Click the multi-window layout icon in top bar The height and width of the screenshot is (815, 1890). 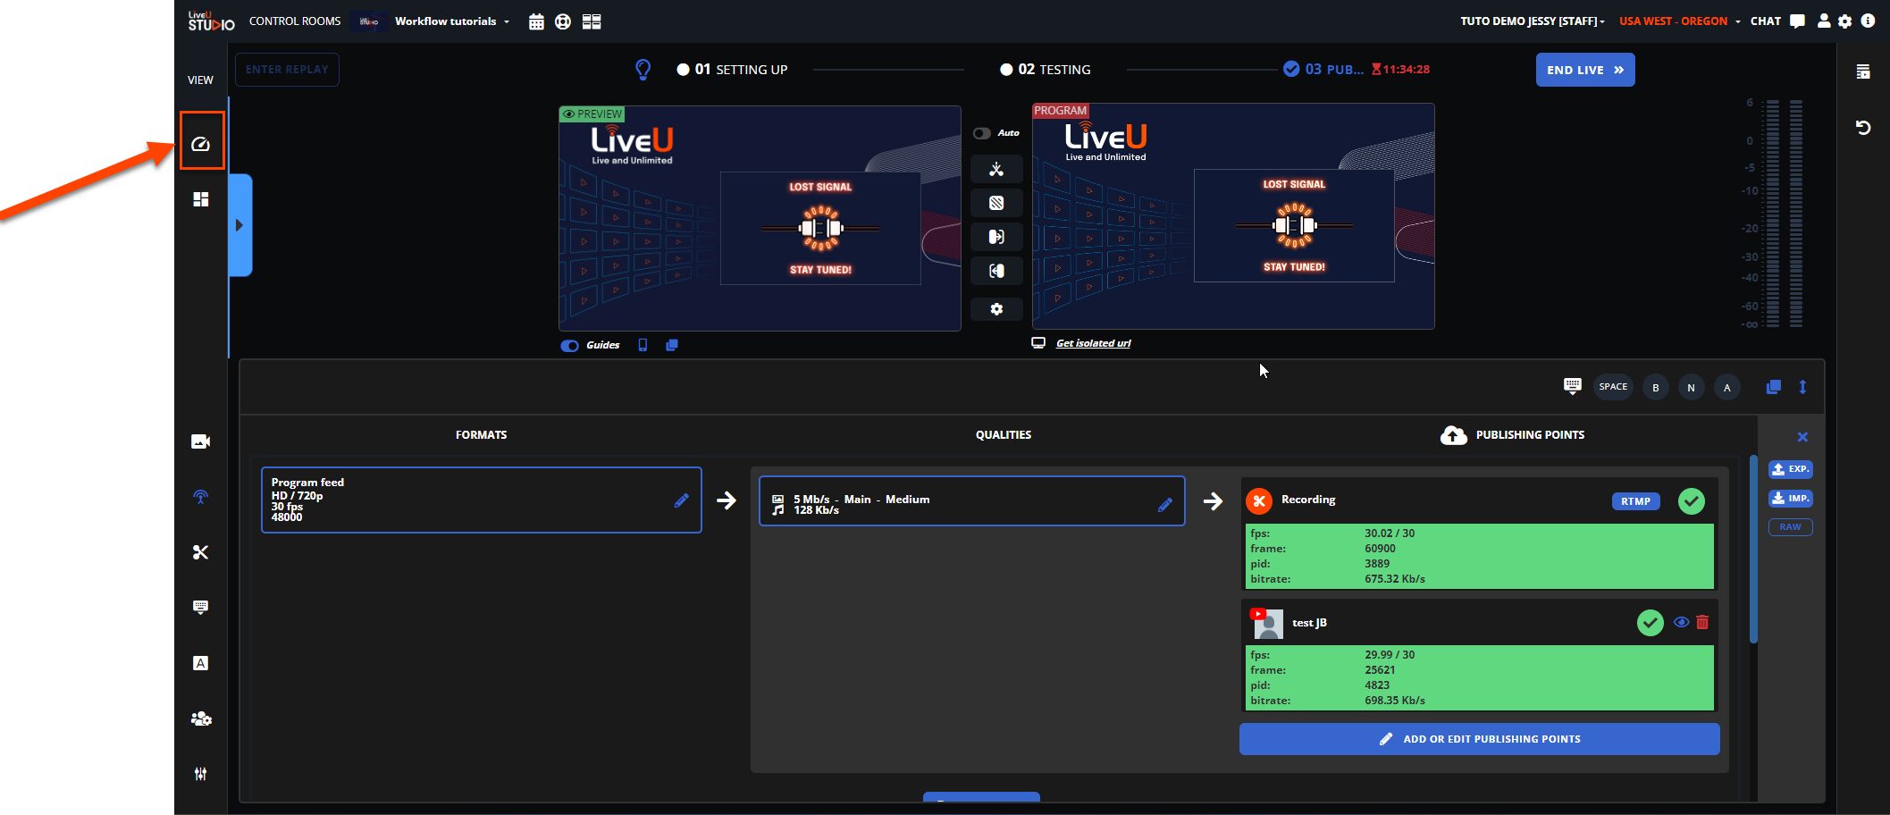click(592, 21)
